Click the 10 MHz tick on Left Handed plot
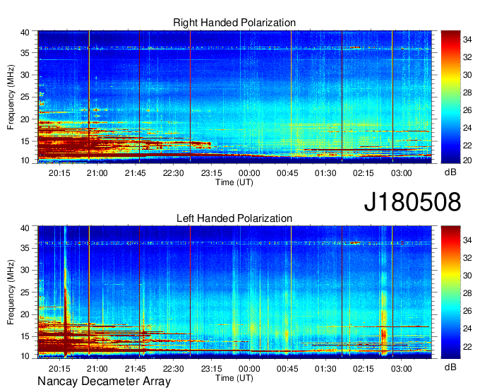The image size is (480, 390). [25, 356]
